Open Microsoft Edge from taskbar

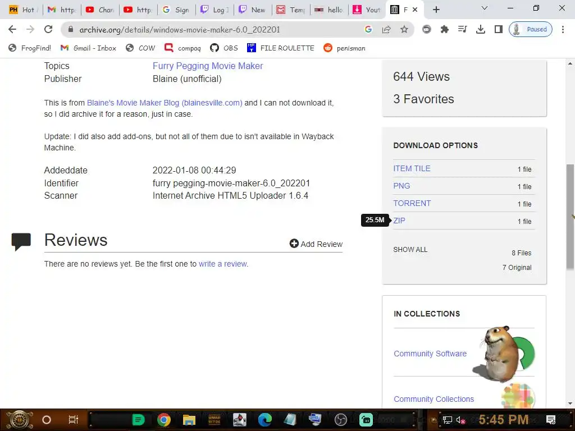(265, 420)
